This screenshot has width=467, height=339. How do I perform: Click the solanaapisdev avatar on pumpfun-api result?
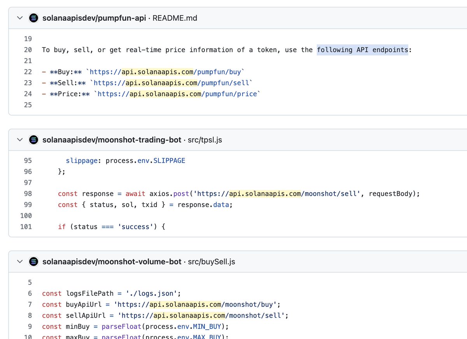point(33,18)
